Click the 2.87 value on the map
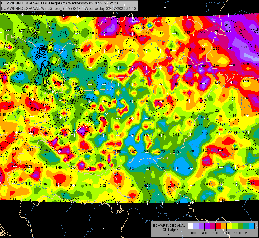 [x=30, y=149]
